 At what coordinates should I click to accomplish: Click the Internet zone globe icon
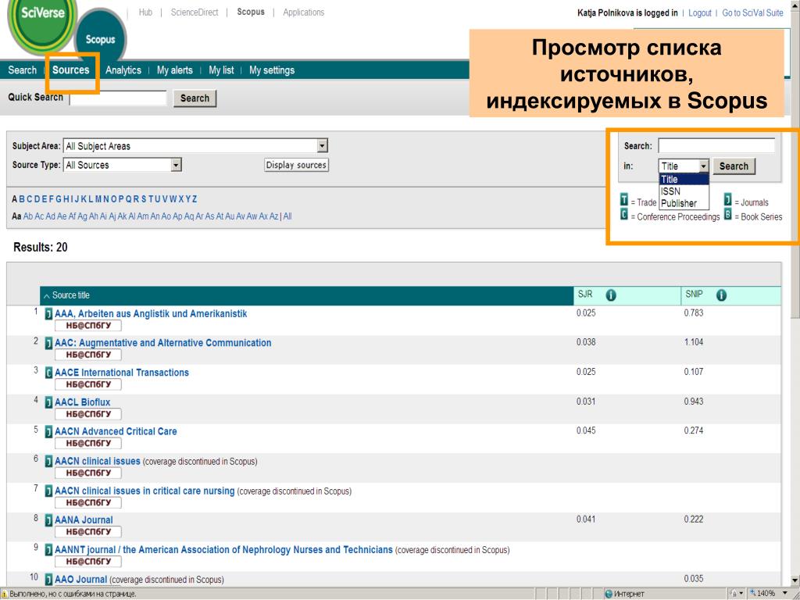pyautogui.click(x=608, y=595)
